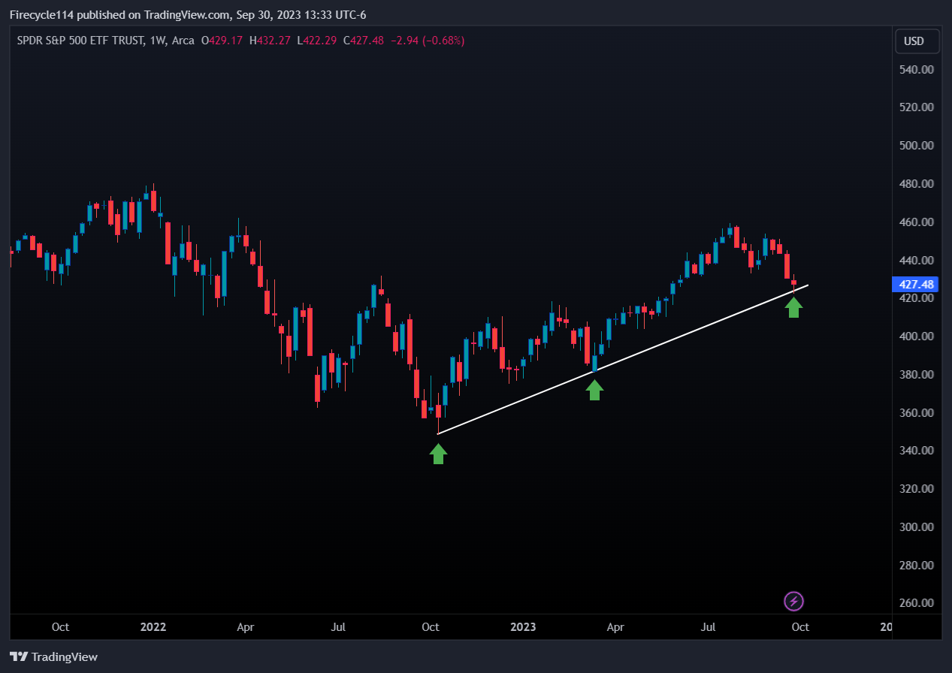Click the 2022 label on the time axis
This screenshot has width=952, height=673.
tap(153, 626)
